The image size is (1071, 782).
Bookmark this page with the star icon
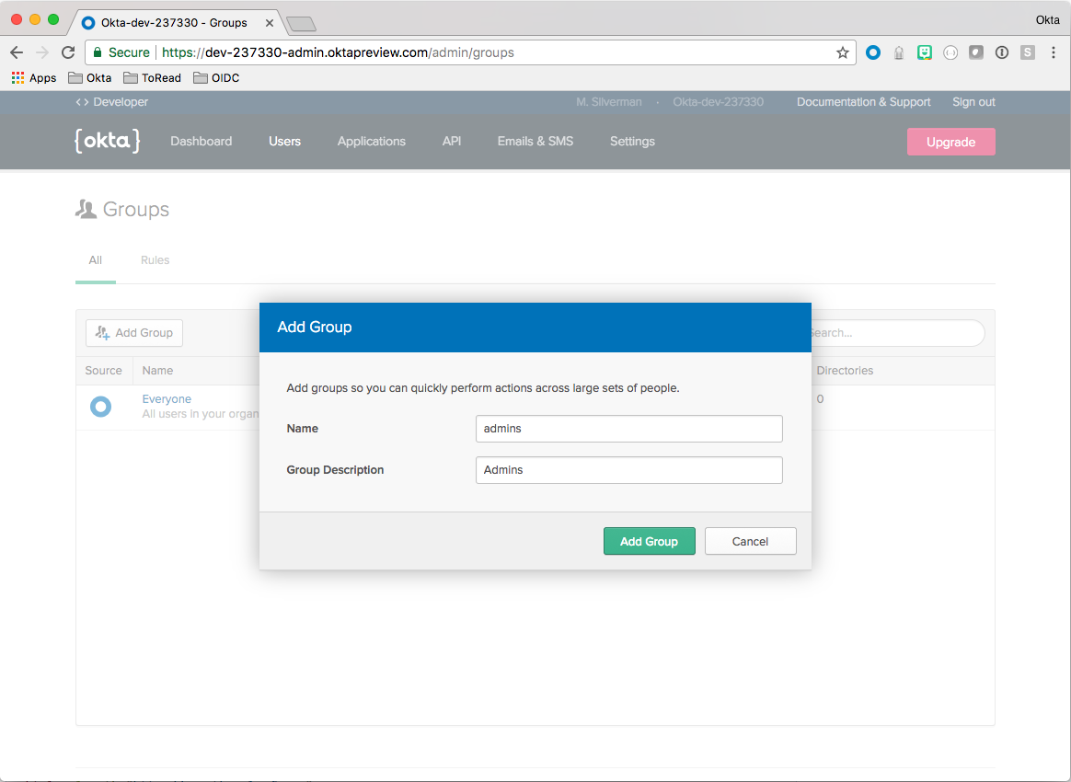(x=842, y=52)
